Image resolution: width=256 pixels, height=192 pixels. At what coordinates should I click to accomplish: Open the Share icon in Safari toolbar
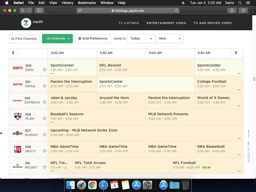(x=232, y=10)
